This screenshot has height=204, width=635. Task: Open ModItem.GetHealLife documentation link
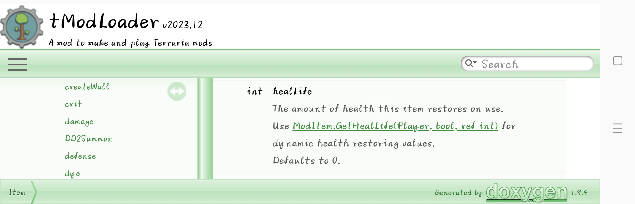[x=395, y=126]
